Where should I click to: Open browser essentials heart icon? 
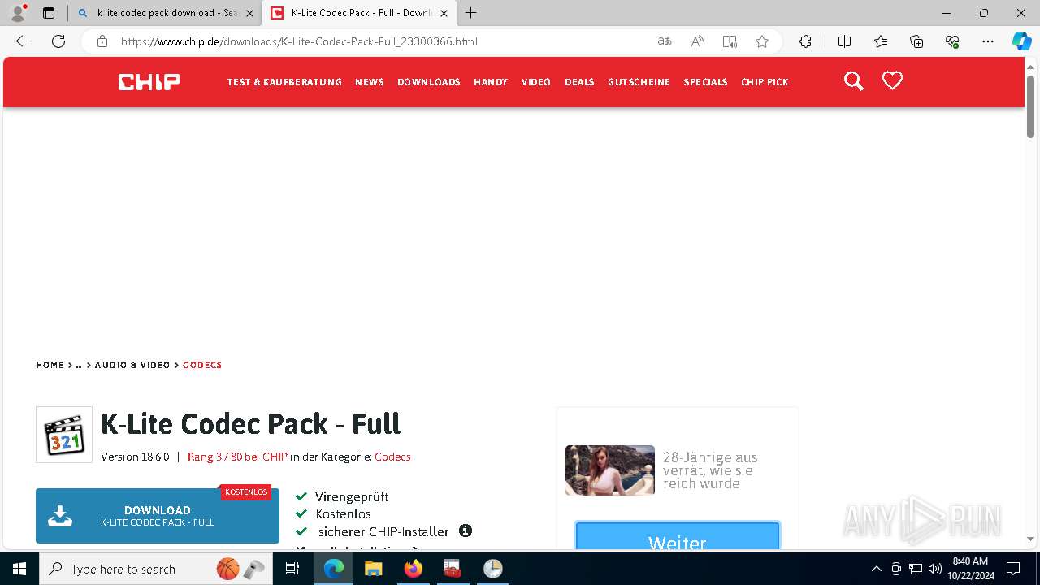click(952, 41)
